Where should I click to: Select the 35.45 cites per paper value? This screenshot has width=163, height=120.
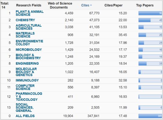[123, 35]
